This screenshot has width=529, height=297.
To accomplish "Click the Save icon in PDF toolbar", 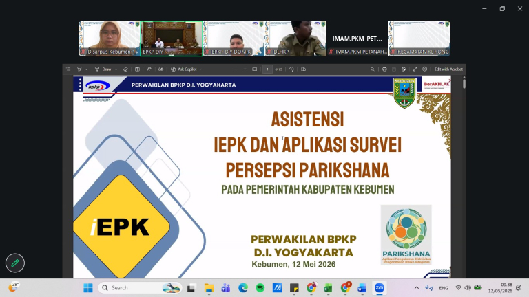I will point(394,69).
